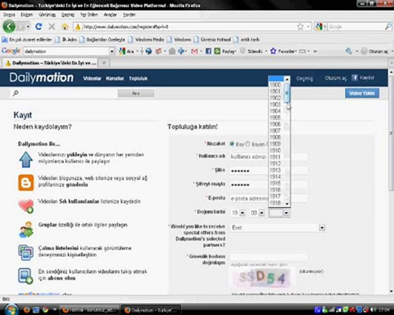Toggle the birth year dropdown arrow
Viewport: 394px width, 315px height.
click(x=286, y=213)
